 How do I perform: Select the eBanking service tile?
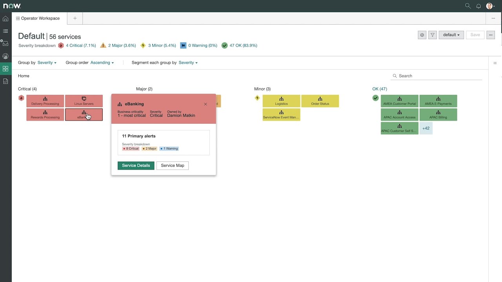pyautogui.click(x=84, y=114)
